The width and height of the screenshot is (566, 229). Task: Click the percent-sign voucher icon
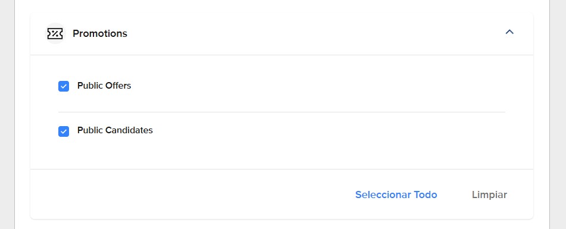pyautogui.click(x=55, y=33)
